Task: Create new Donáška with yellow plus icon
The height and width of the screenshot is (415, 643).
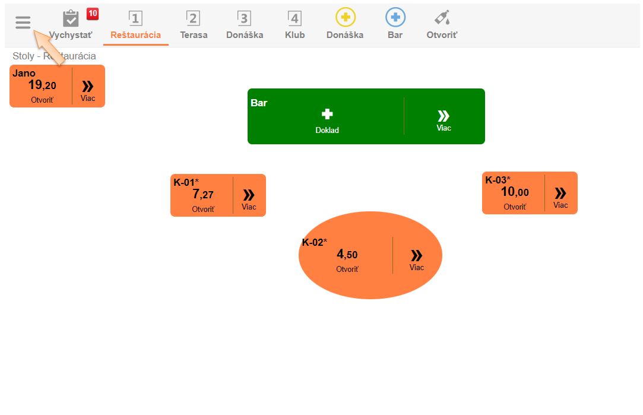Action: pyautogui.click(x=345, y=18)
